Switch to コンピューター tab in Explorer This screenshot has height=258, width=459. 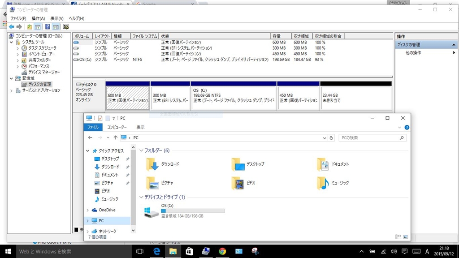[x=117, y=127]
